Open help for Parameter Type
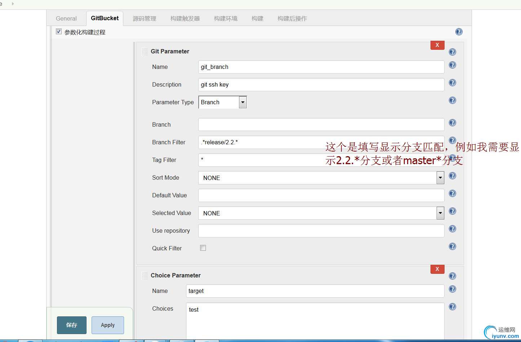 coord(452,100)
